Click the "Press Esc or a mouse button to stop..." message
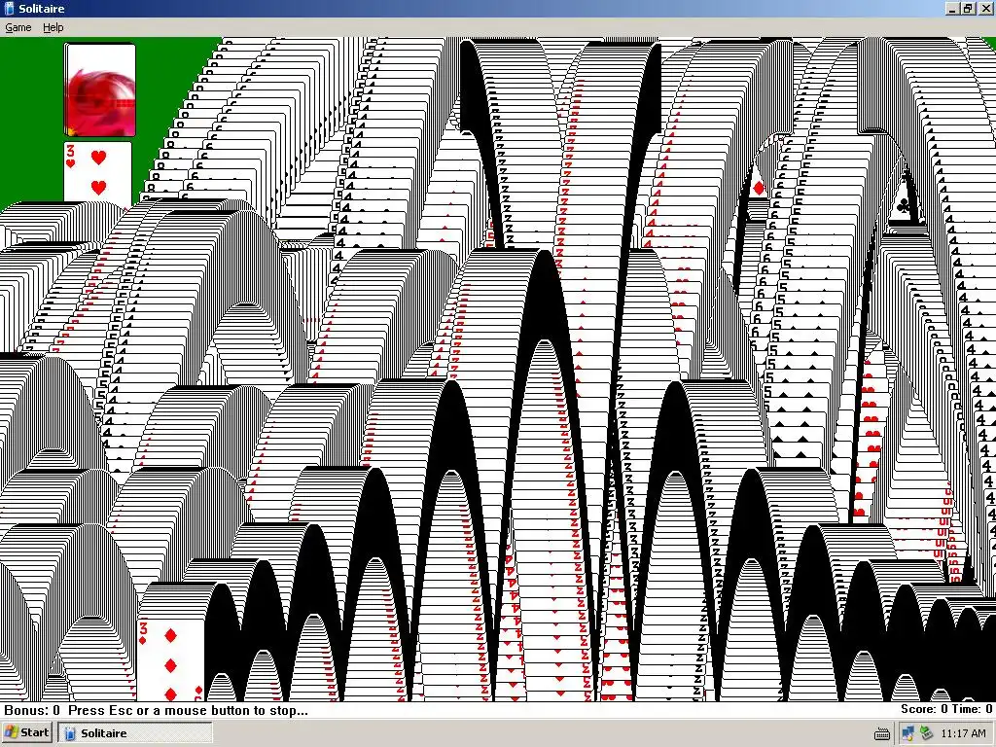The height and width of the screenshot is (747, 996). 188,710
